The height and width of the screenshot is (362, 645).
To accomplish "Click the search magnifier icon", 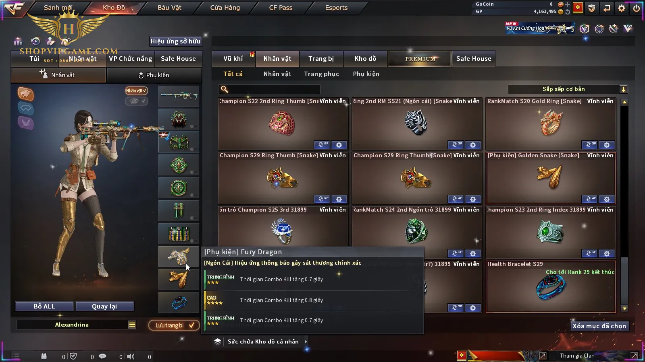I will pyautogui.click(x=225, y=89).
